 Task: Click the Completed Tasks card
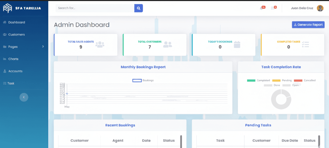coord(292,45)
